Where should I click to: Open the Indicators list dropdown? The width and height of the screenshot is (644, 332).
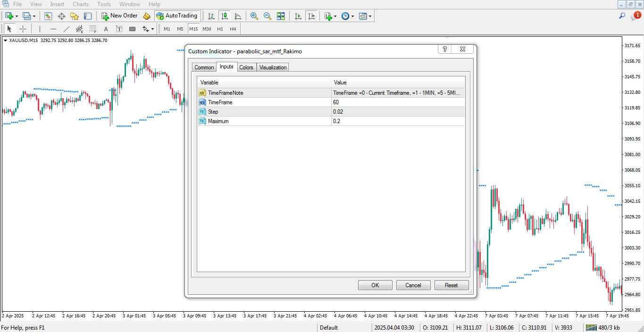(330, 16)
